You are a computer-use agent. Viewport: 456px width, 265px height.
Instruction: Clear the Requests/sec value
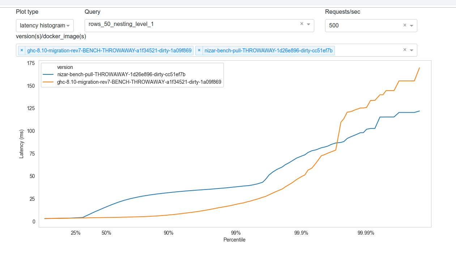[x=405, y=25]
